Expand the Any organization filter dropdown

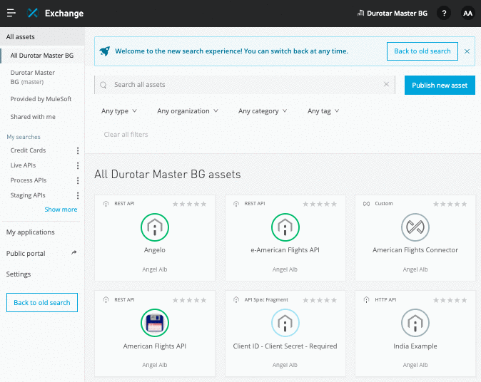[188, 111]
